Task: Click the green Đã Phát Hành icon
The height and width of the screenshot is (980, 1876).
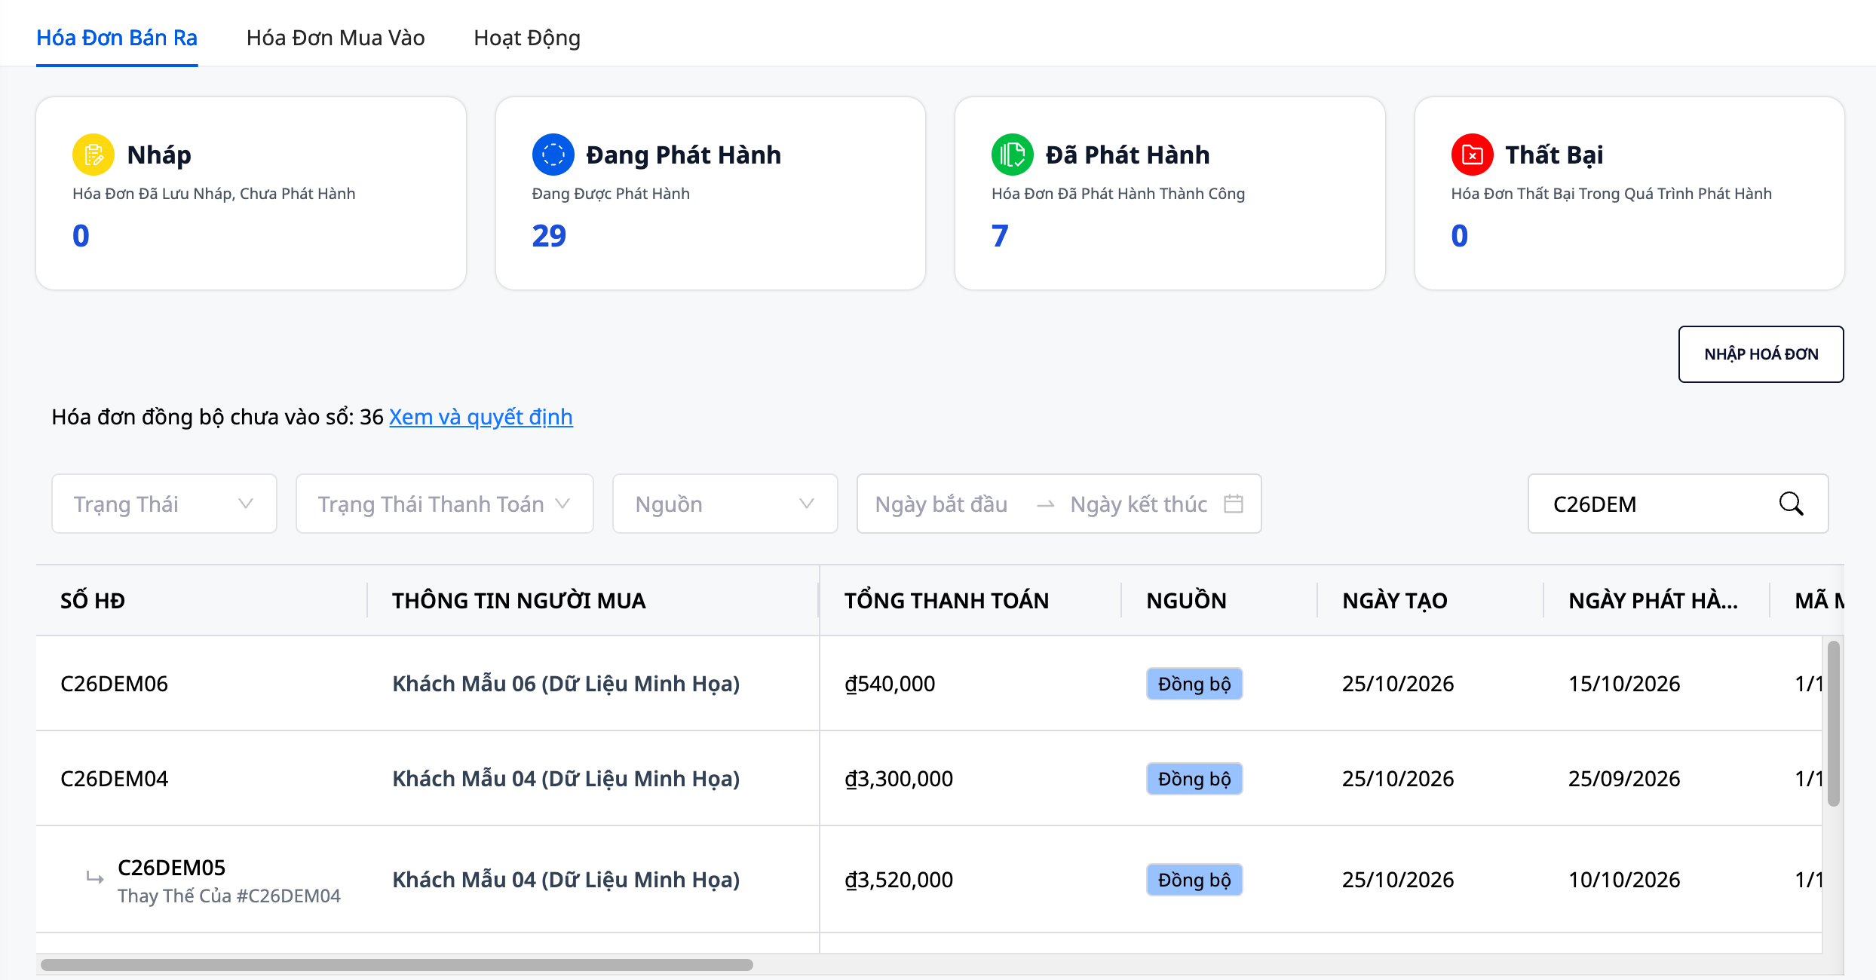Action: click(1013, 155)
